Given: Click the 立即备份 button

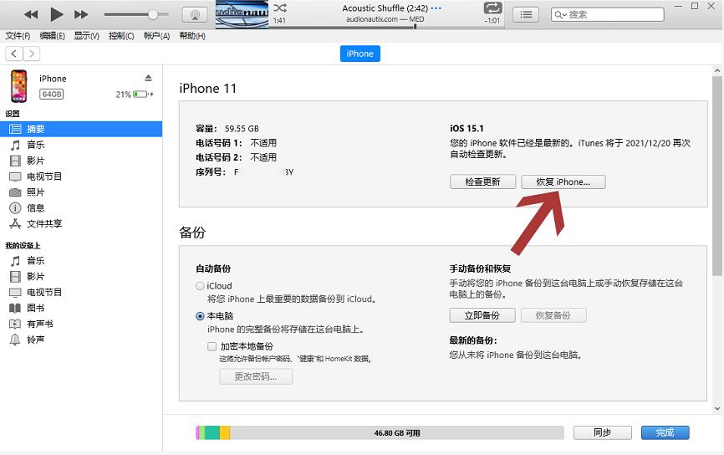Looking at the screenshot, I should click(x=482, y=315).
